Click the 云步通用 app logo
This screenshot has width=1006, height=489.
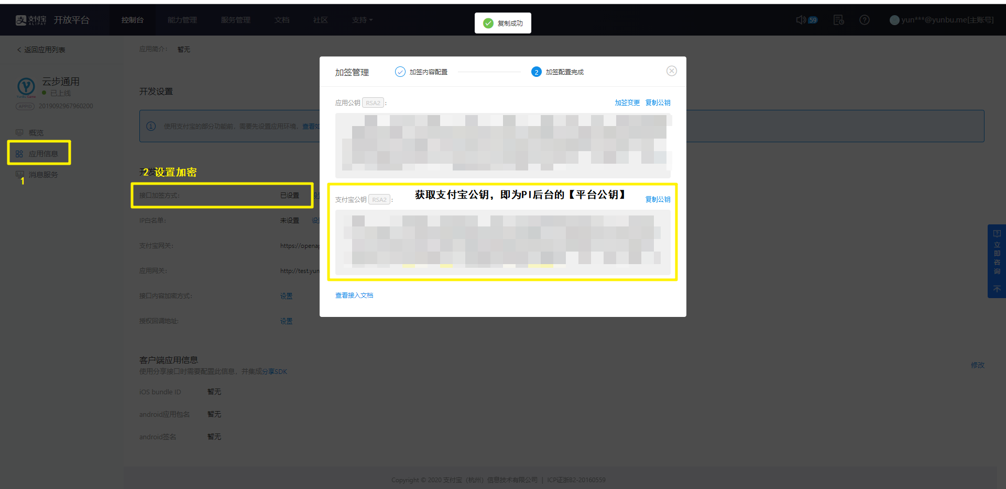26,86
